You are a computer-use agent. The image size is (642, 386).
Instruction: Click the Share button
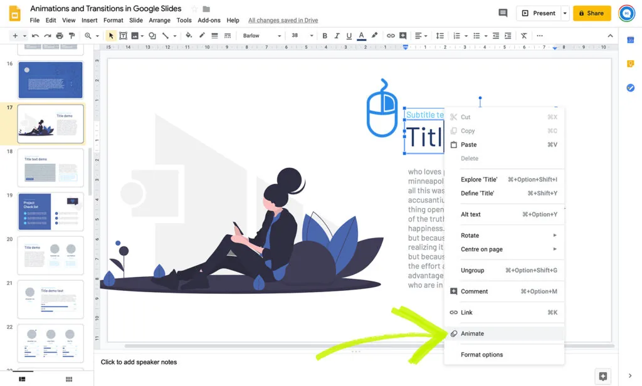592,13
